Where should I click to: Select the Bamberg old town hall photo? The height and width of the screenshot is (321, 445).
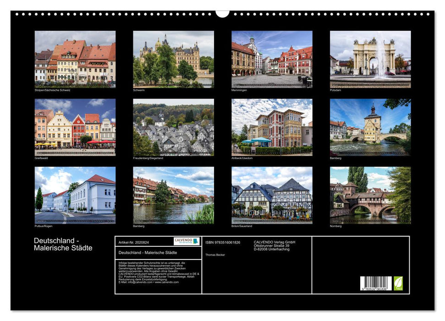(x=370, y=128)
